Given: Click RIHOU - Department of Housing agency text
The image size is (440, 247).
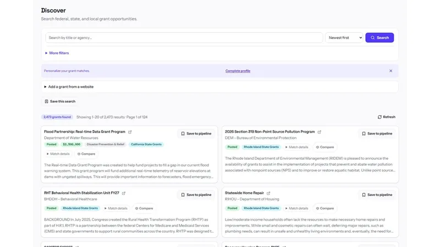Looking at the screenshot, I should (252, 199).
